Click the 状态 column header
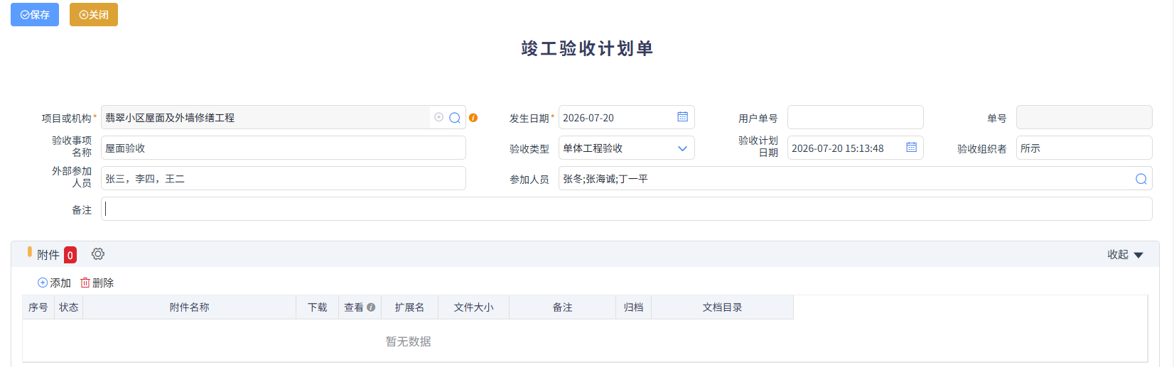Screen dimensions: 1174x367 click(69, 307)
